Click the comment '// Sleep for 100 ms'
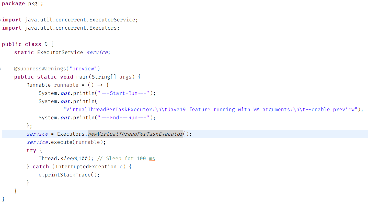368x204 pixels. tap(126, 159)
